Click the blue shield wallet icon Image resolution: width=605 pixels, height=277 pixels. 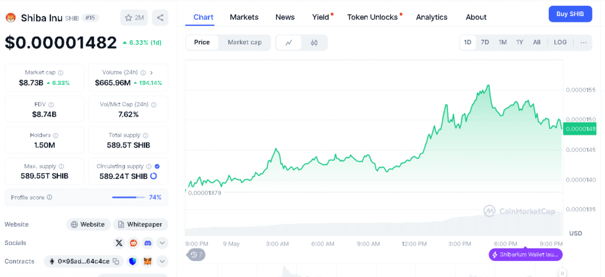click(133, 262)
